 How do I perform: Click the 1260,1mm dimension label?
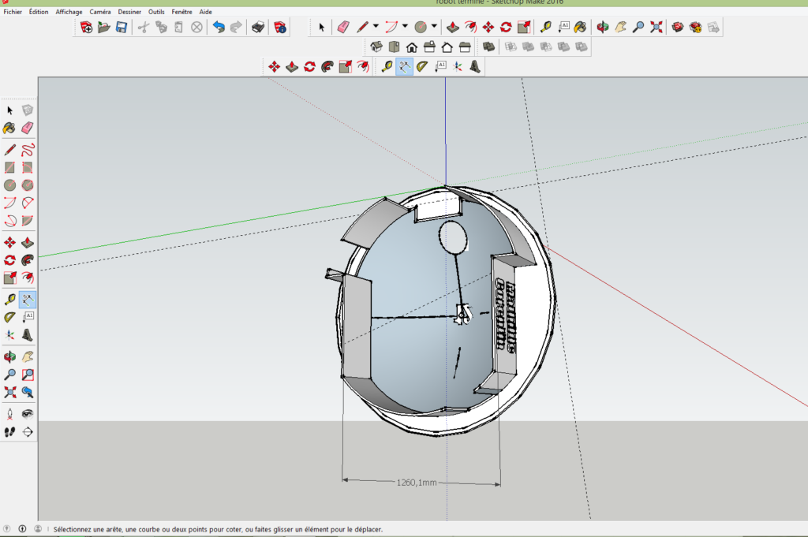pyautogui.click(x=417, y=483)
